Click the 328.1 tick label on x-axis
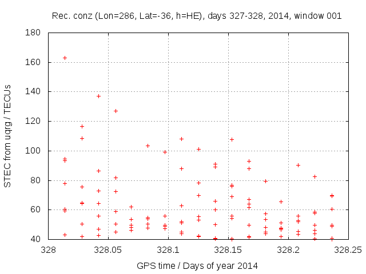Screen dimensions: 366x274 click(168, 250)
